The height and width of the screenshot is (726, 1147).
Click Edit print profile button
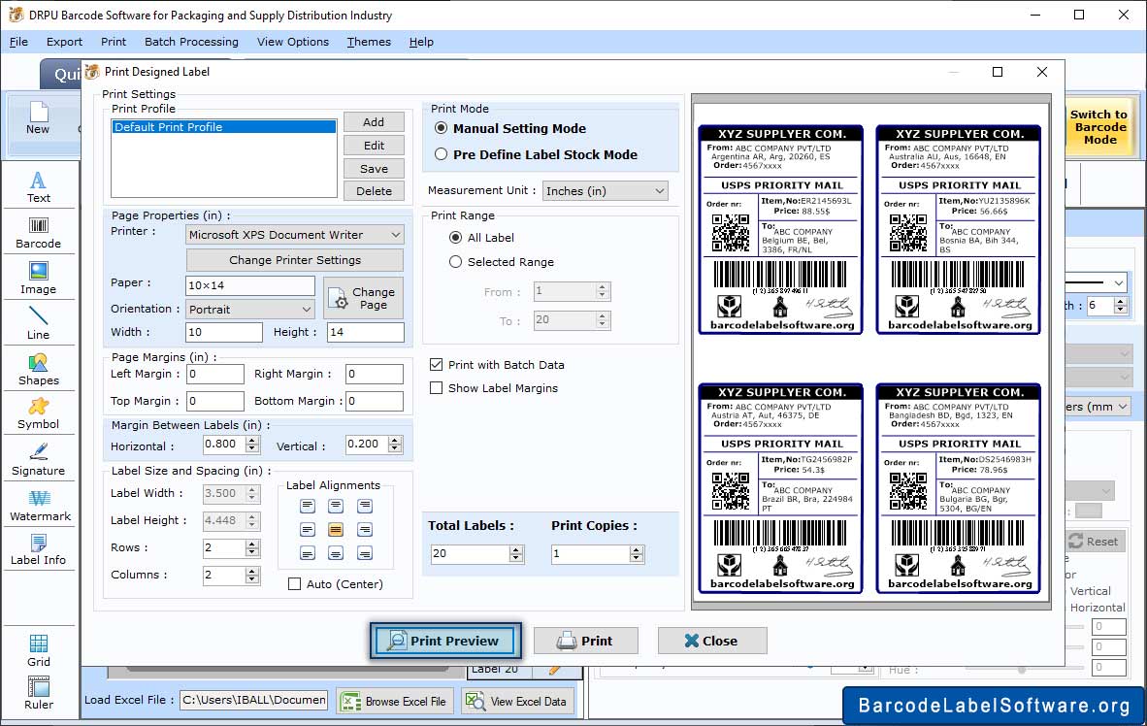(x=374, y=146)
